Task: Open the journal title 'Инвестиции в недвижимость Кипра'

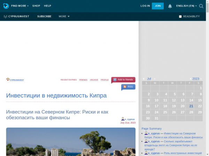Action: [56, 96]
